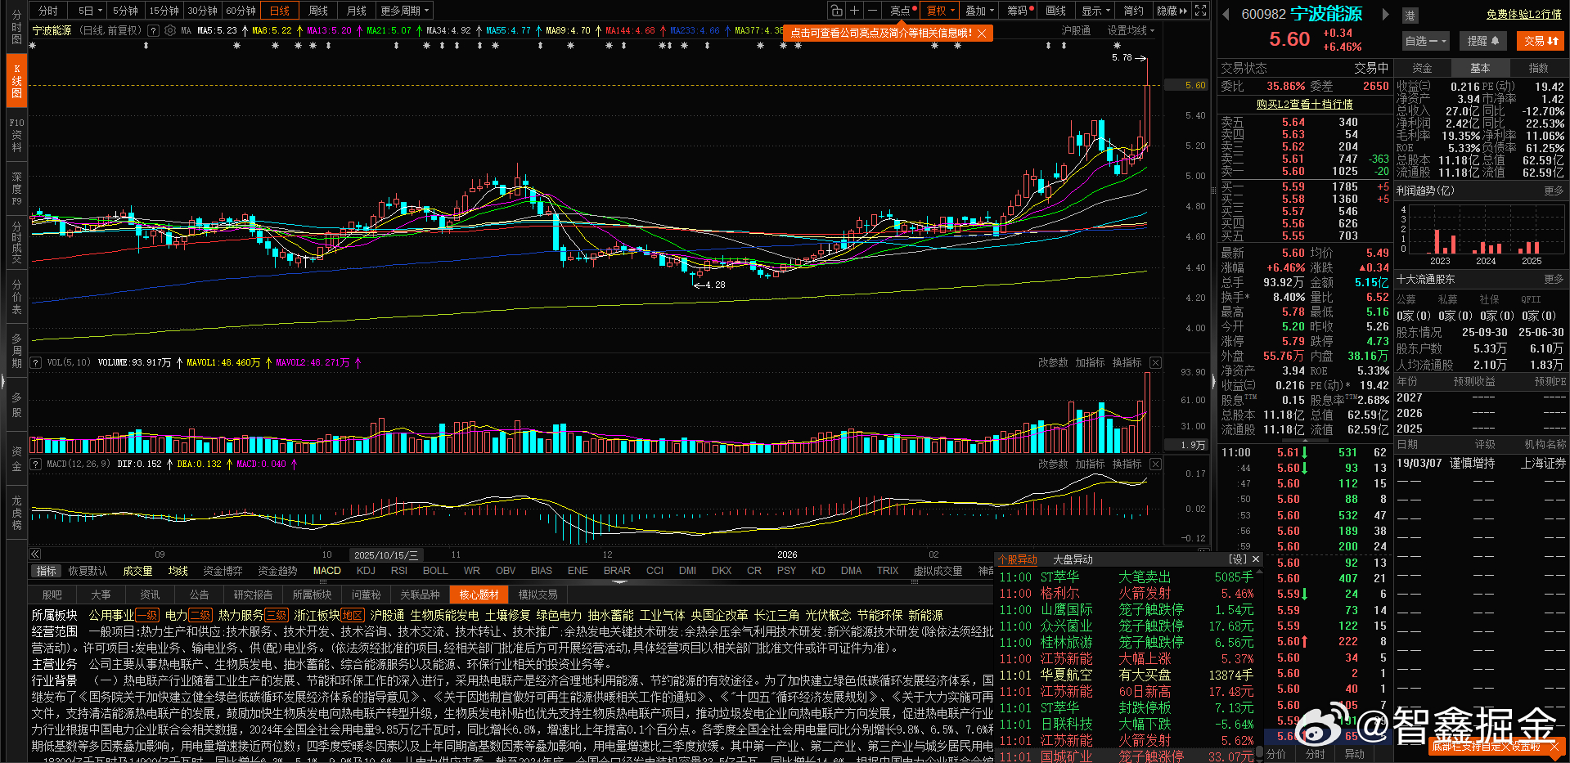Switch to 大盘异动 tab in popup

[1073, 559]
